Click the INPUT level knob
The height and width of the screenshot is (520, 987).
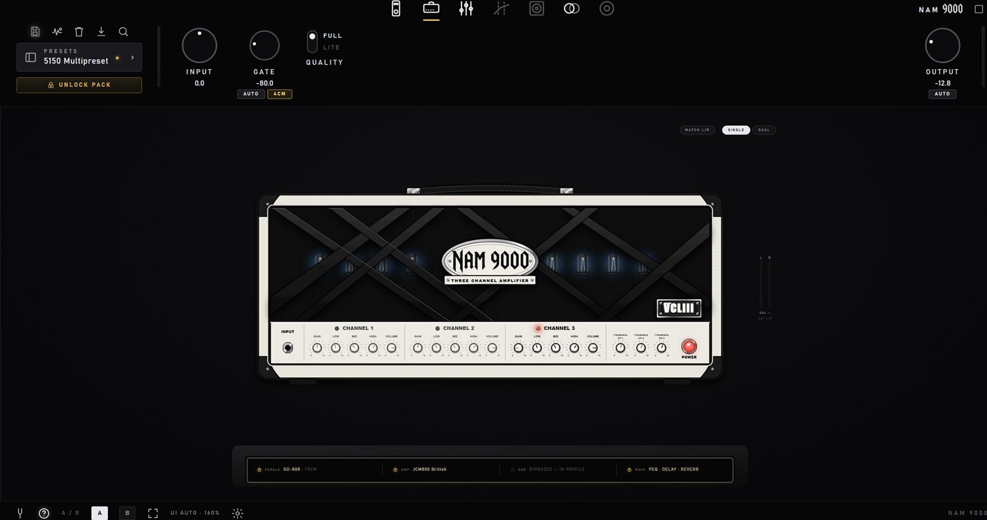199,46
